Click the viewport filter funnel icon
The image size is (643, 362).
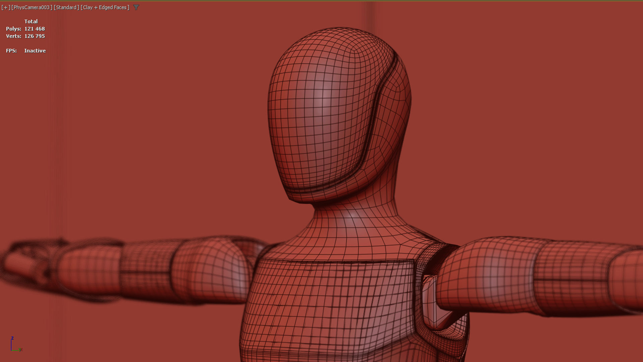[x=136, y=7]
